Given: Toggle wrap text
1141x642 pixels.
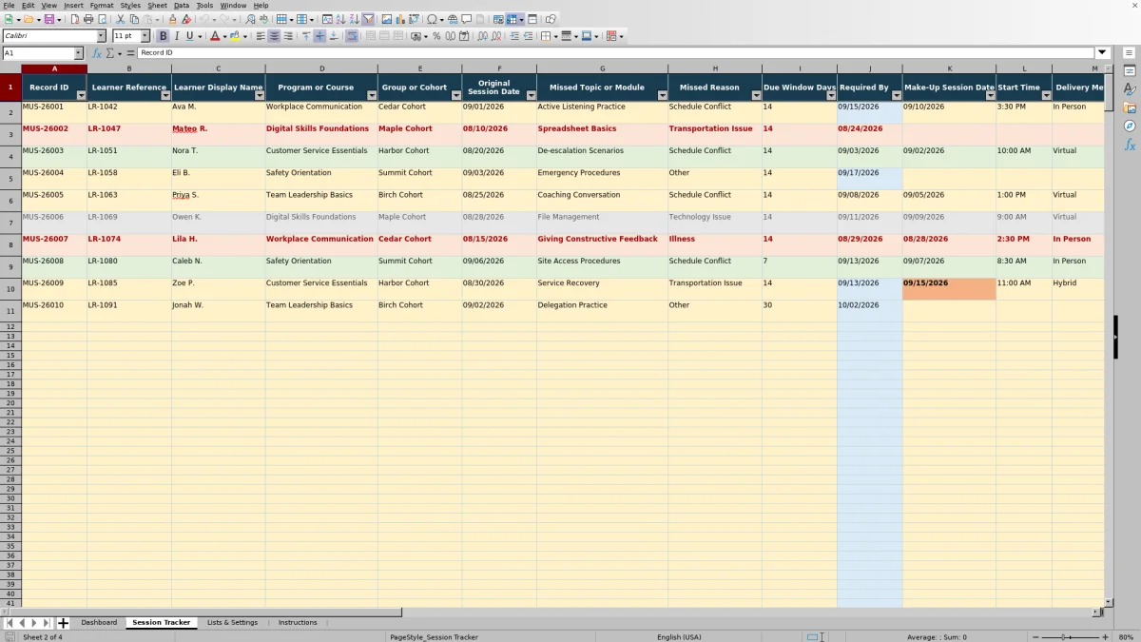Looking at the screenshot, I should click(x=352, y=36).
